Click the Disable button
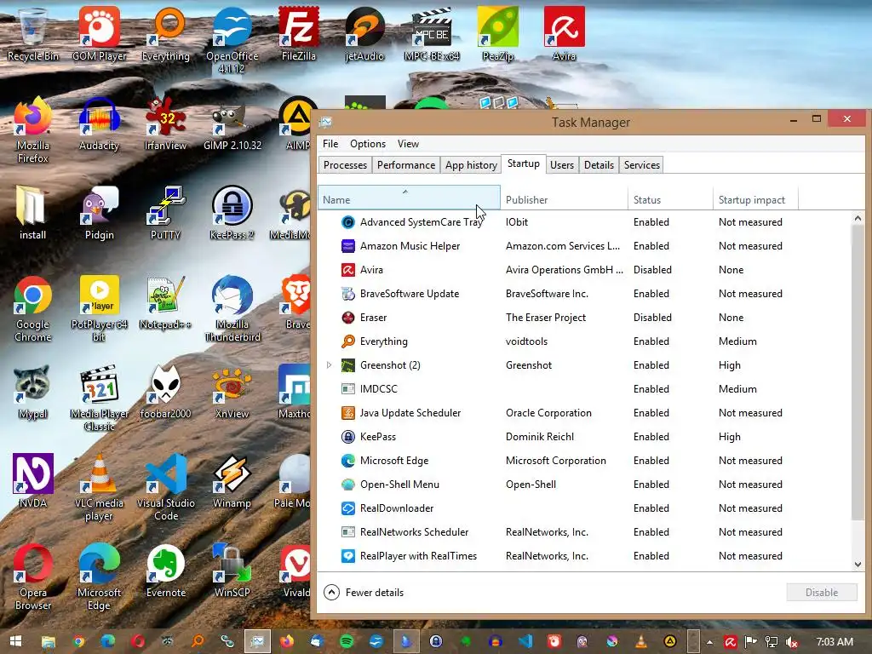Image resolution: width=872 pixels, height=654 pixels. click(822, 593)
